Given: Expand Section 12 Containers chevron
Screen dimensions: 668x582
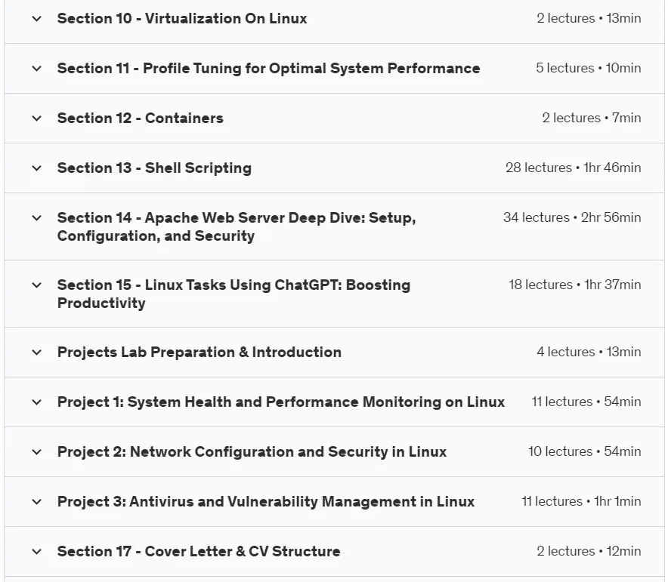Looking at the screenshot, I should (37, 119).
